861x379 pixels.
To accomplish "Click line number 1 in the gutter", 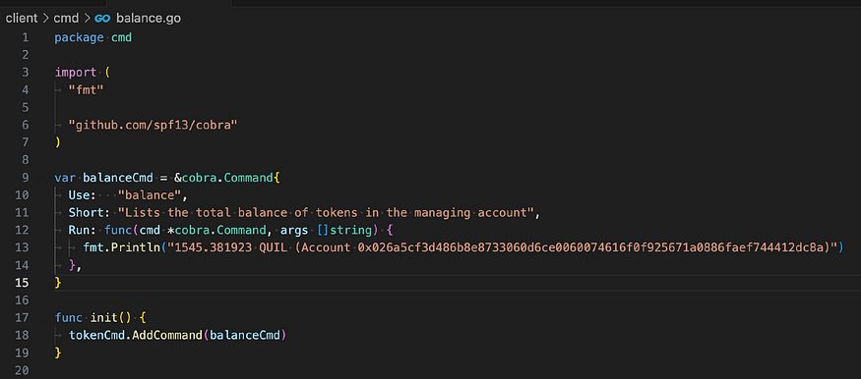I will click(25, 37).
